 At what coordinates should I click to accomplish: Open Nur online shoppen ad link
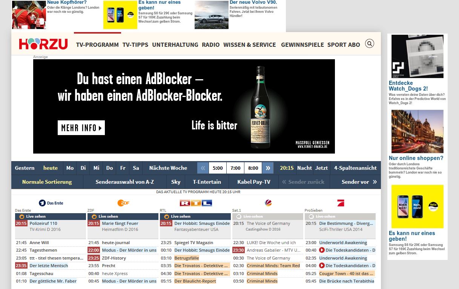pos(416,158)
